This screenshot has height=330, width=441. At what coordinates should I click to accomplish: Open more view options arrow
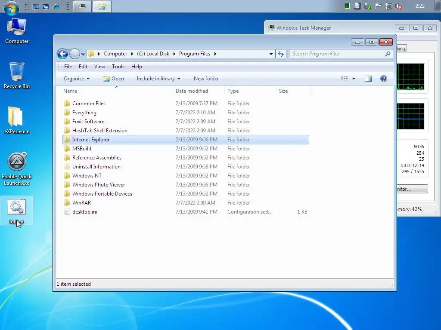[x=354, y=79]
